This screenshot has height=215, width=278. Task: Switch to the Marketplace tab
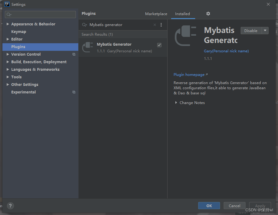(x=156, y=14)
